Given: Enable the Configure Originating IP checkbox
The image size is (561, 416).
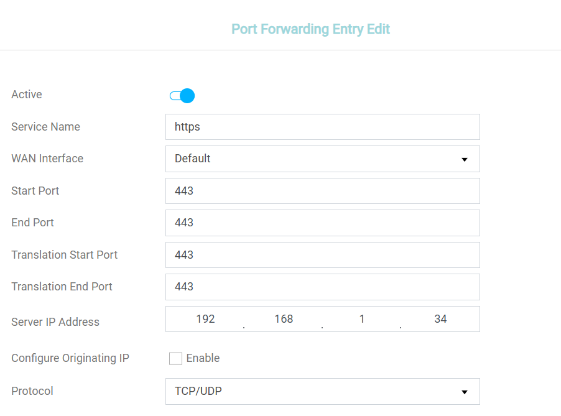Looking at the screenshot, I should pos(175,358).
